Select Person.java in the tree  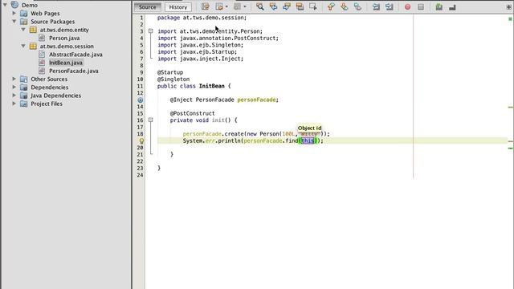pyautogui.click(x=64, y=38)
